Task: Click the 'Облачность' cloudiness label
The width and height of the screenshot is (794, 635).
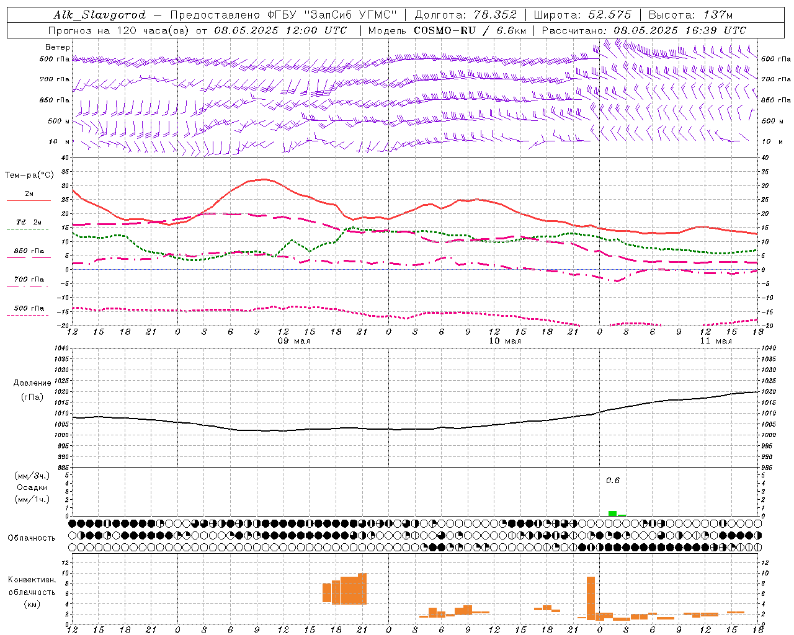Action: point(32,538)
